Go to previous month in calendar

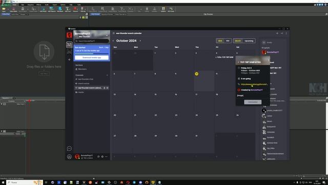113,41
